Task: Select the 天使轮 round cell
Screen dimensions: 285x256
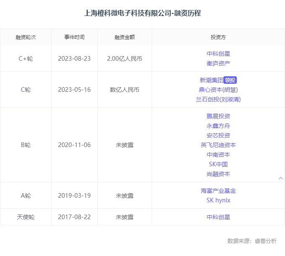Action: (x=26, y=217)
